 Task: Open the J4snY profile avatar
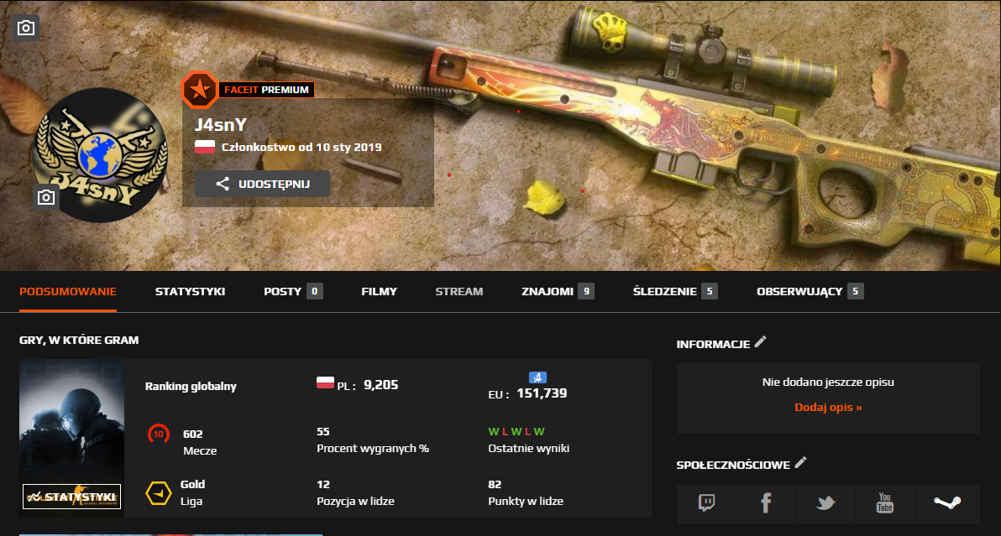(x=100, y=155)
